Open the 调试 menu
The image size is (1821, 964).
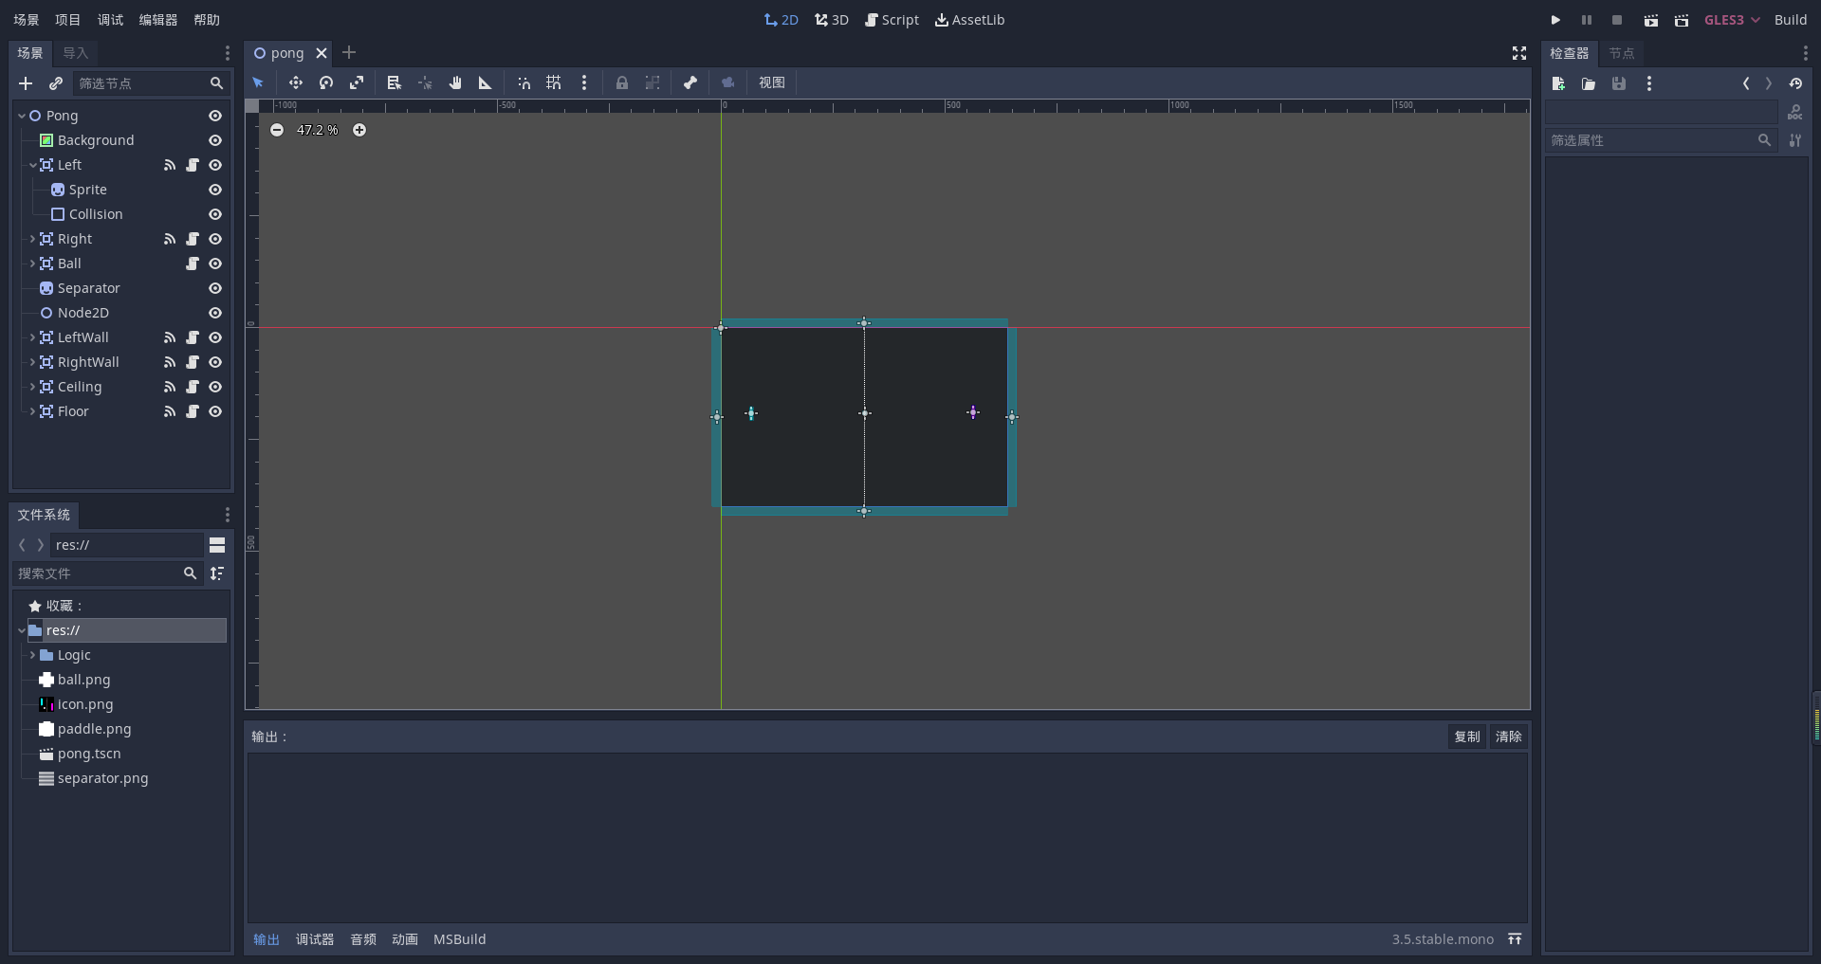110,20
